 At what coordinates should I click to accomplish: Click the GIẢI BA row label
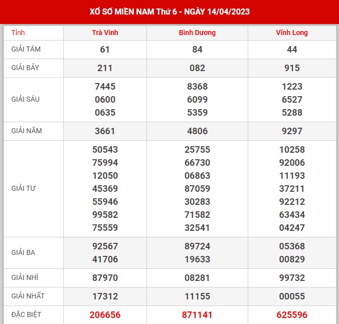(x=23, y=252)
